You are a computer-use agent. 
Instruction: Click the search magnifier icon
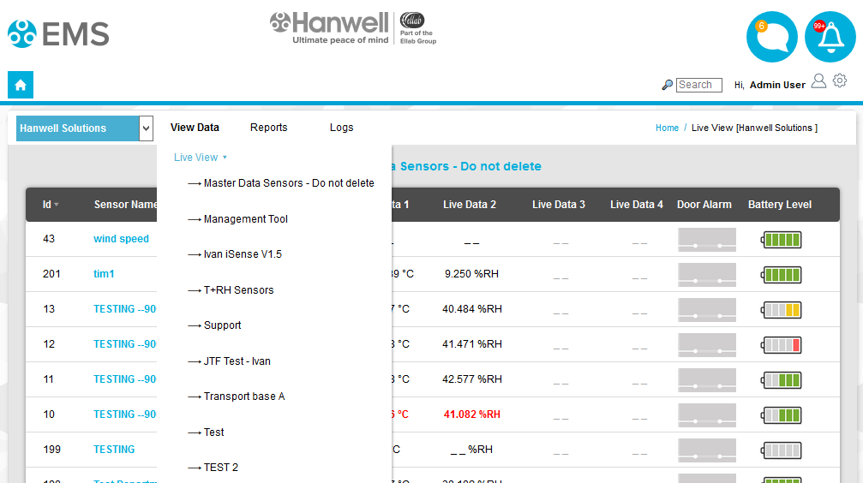[x=667, y=85]
